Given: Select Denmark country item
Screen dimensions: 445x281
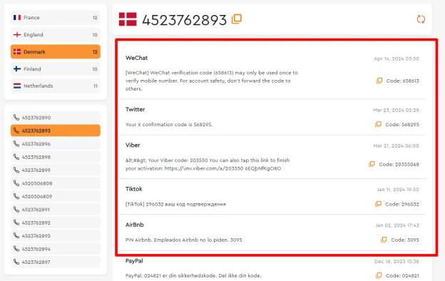Looking at the screenshot, I should [x=56, y=51].
